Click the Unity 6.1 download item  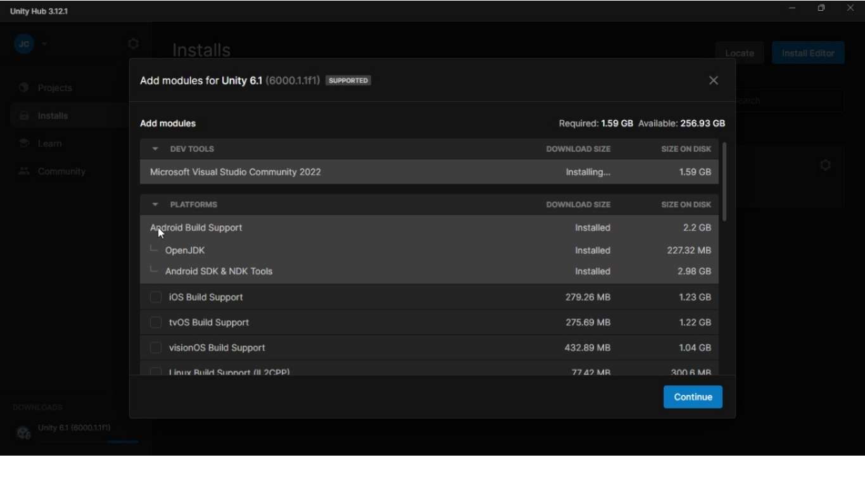[76, 432]
